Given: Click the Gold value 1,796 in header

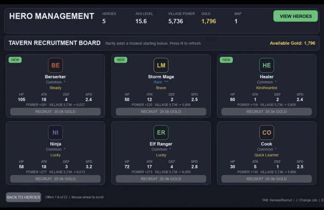Looking at the screenshot, I should tap(209, 21).
